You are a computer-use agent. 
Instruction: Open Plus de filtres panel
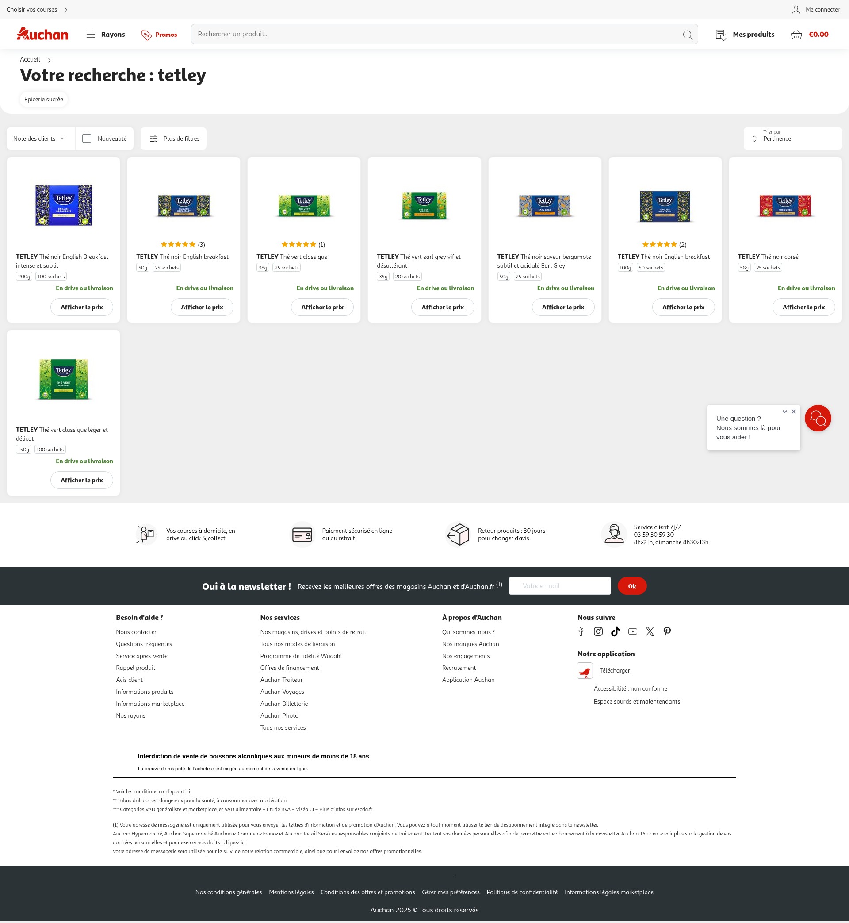[x=173, y=138]
